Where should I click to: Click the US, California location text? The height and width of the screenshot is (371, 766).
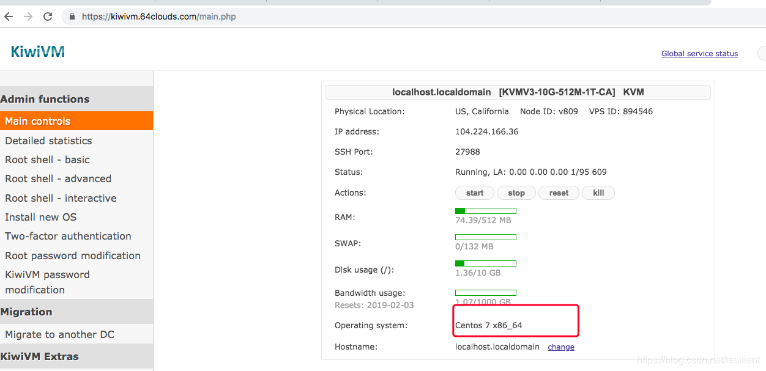point(482,111)
